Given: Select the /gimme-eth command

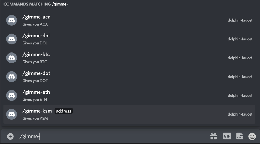Looking at the screenshot, I should tap(129, 96).
